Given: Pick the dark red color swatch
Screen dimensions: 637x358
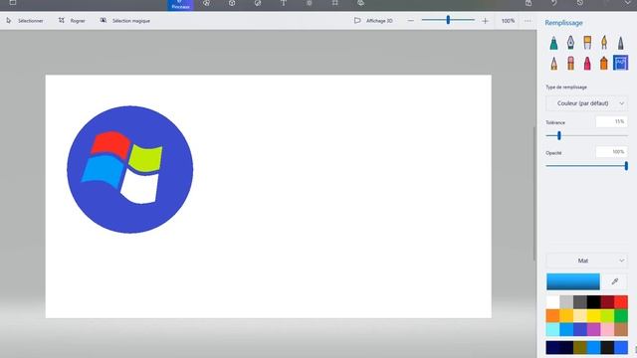Looking at the screenshot, I should coord(607,302).
